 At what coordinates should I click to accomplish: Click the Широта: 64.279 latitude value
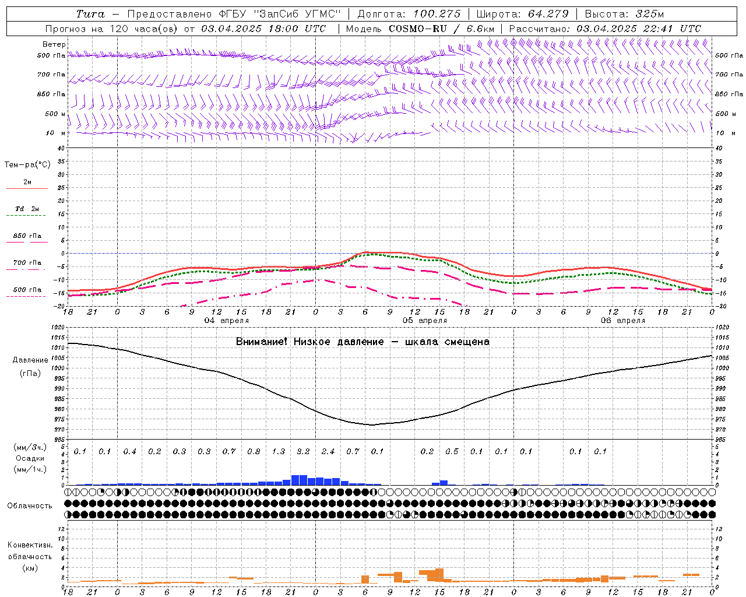point(522,14)
